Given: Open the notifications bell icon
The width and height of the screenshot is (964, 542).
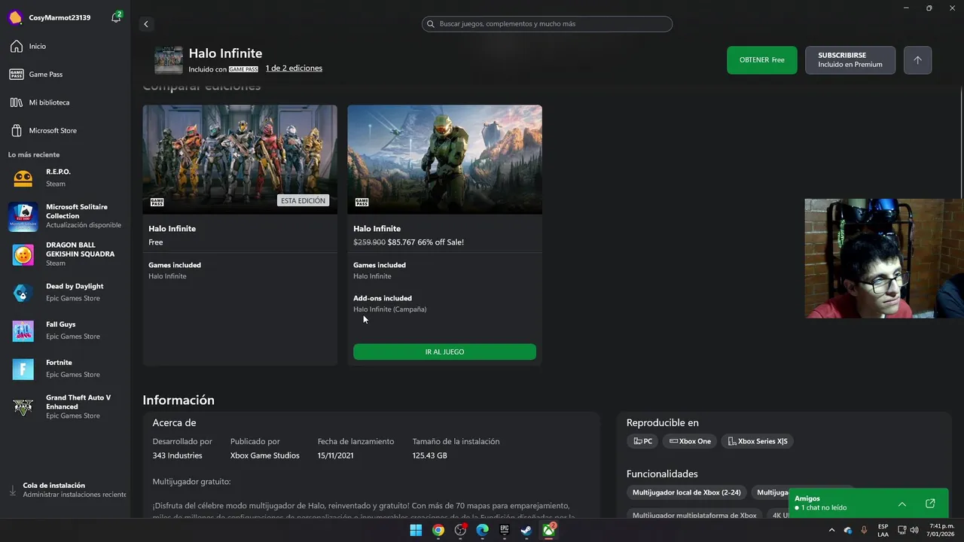Looking at the screenshot, I should point(116,17).
